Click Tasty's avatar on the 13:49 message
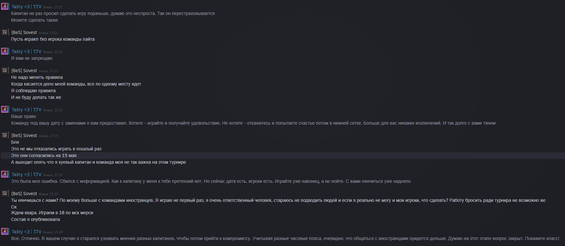Image resolution: width=565 pixels, height=246 pixels. click(x=5, y=231)
